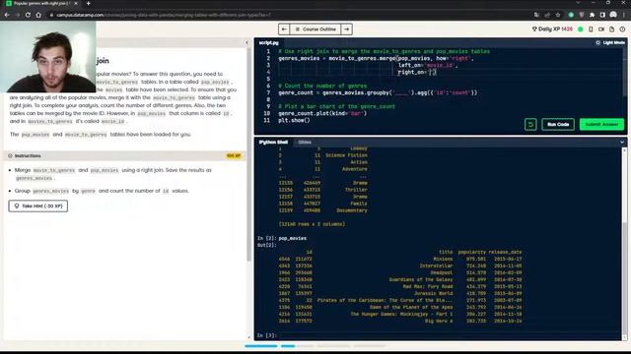Open a new browser tab
Screen dimensions: 631x354
88,3
